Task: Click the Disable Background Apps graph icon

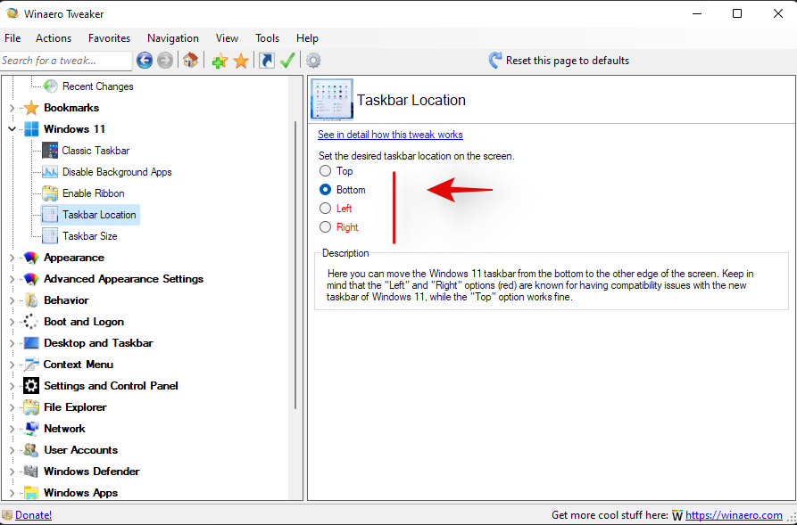Action: pos(50,172)
